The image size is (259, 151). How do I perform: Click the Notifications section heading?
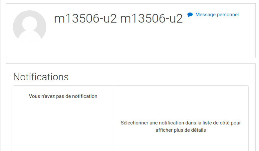41,77
